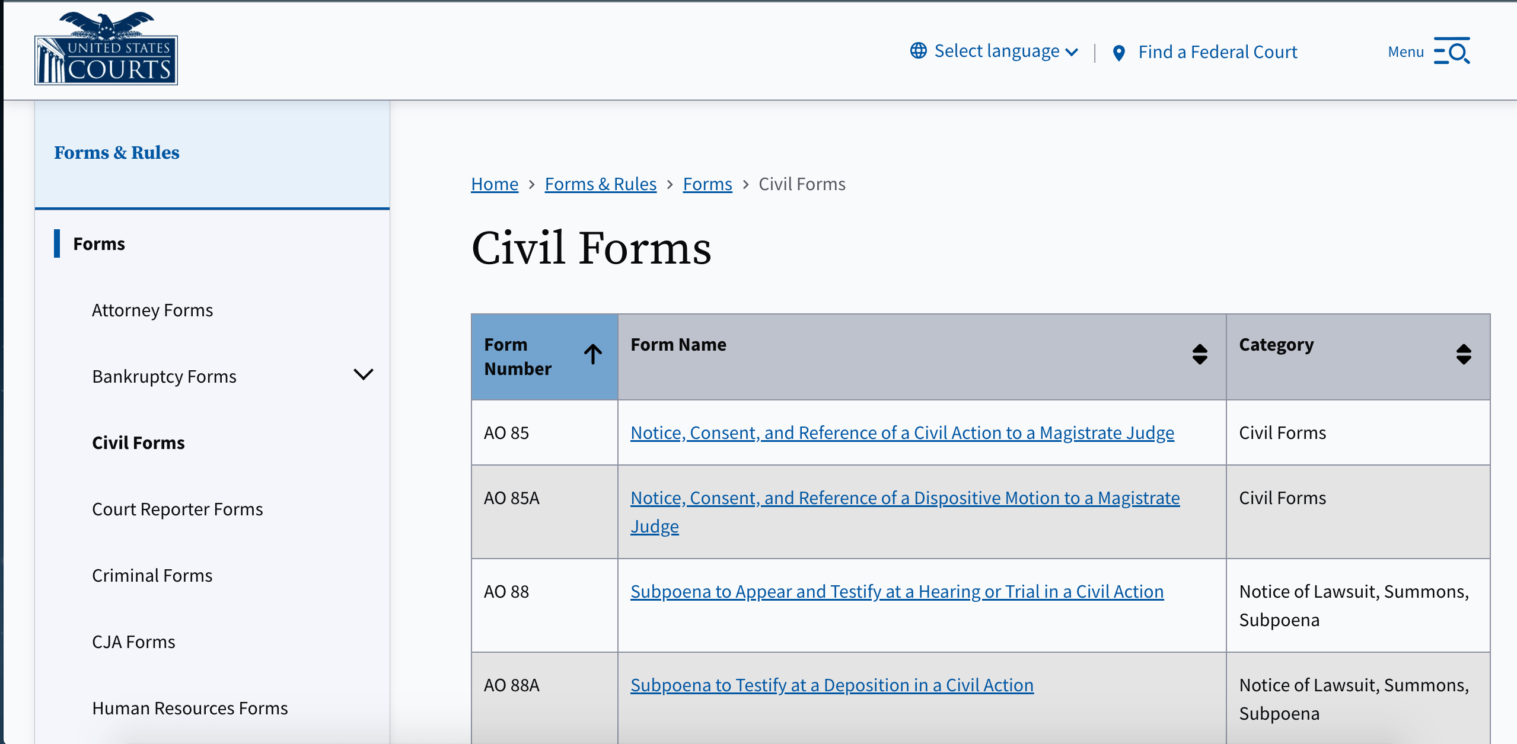Open Subpoena to Testify at Deposition form

831,685
